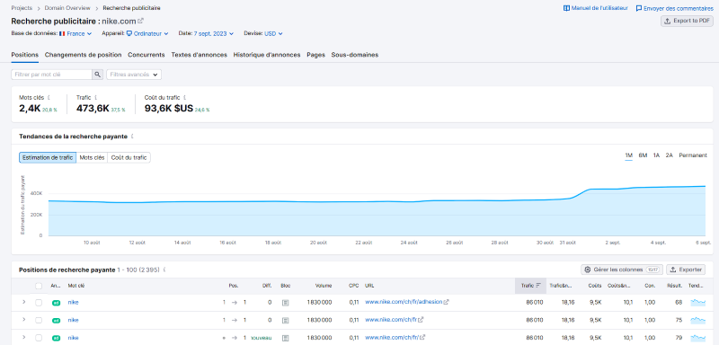Click the Gérer les colonnes button
This screenshot has height=345, width=719.
(622, 270)
